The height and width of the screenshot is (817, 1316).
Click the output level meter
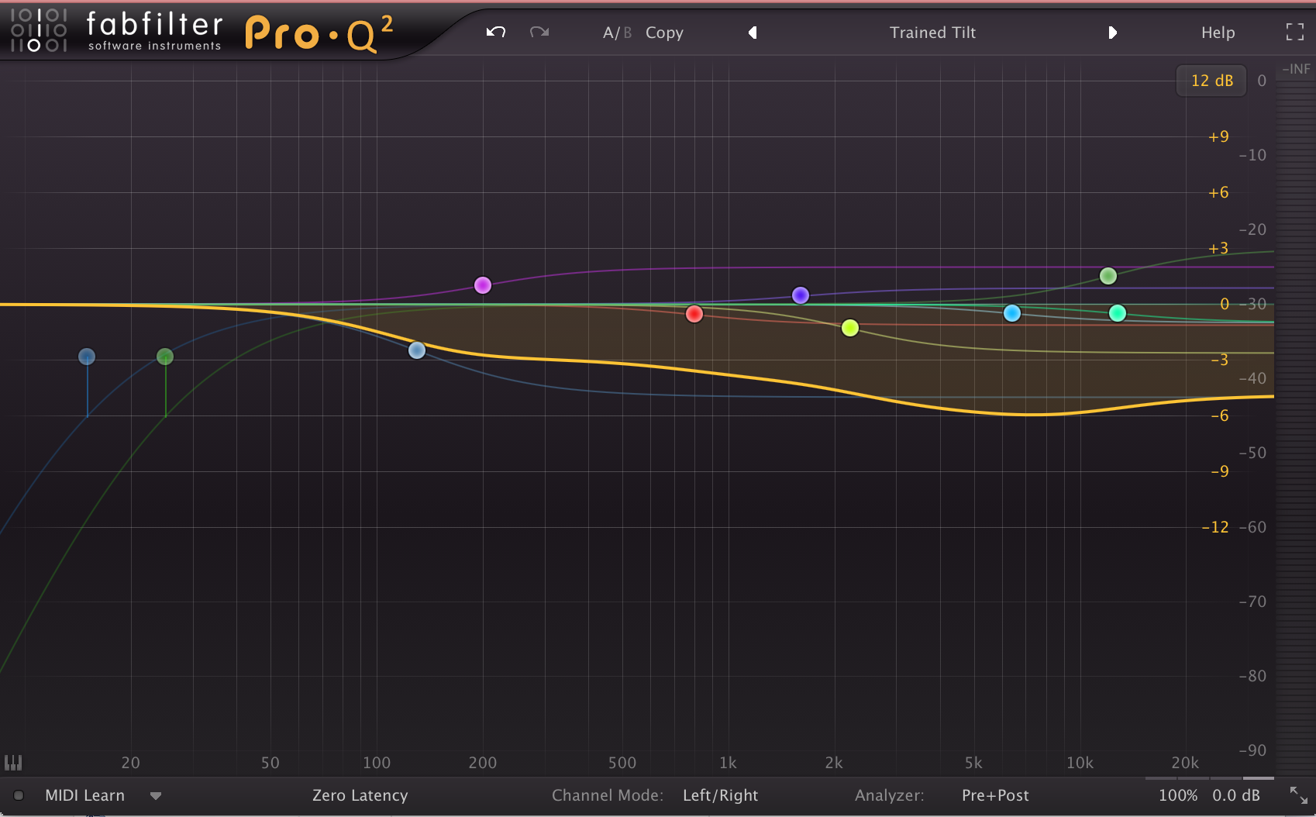tap(1295, 419)
